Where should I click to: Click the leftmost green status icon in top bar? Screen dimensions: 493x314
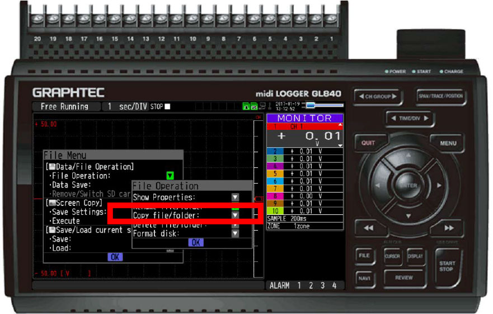[x=246, y=107]
